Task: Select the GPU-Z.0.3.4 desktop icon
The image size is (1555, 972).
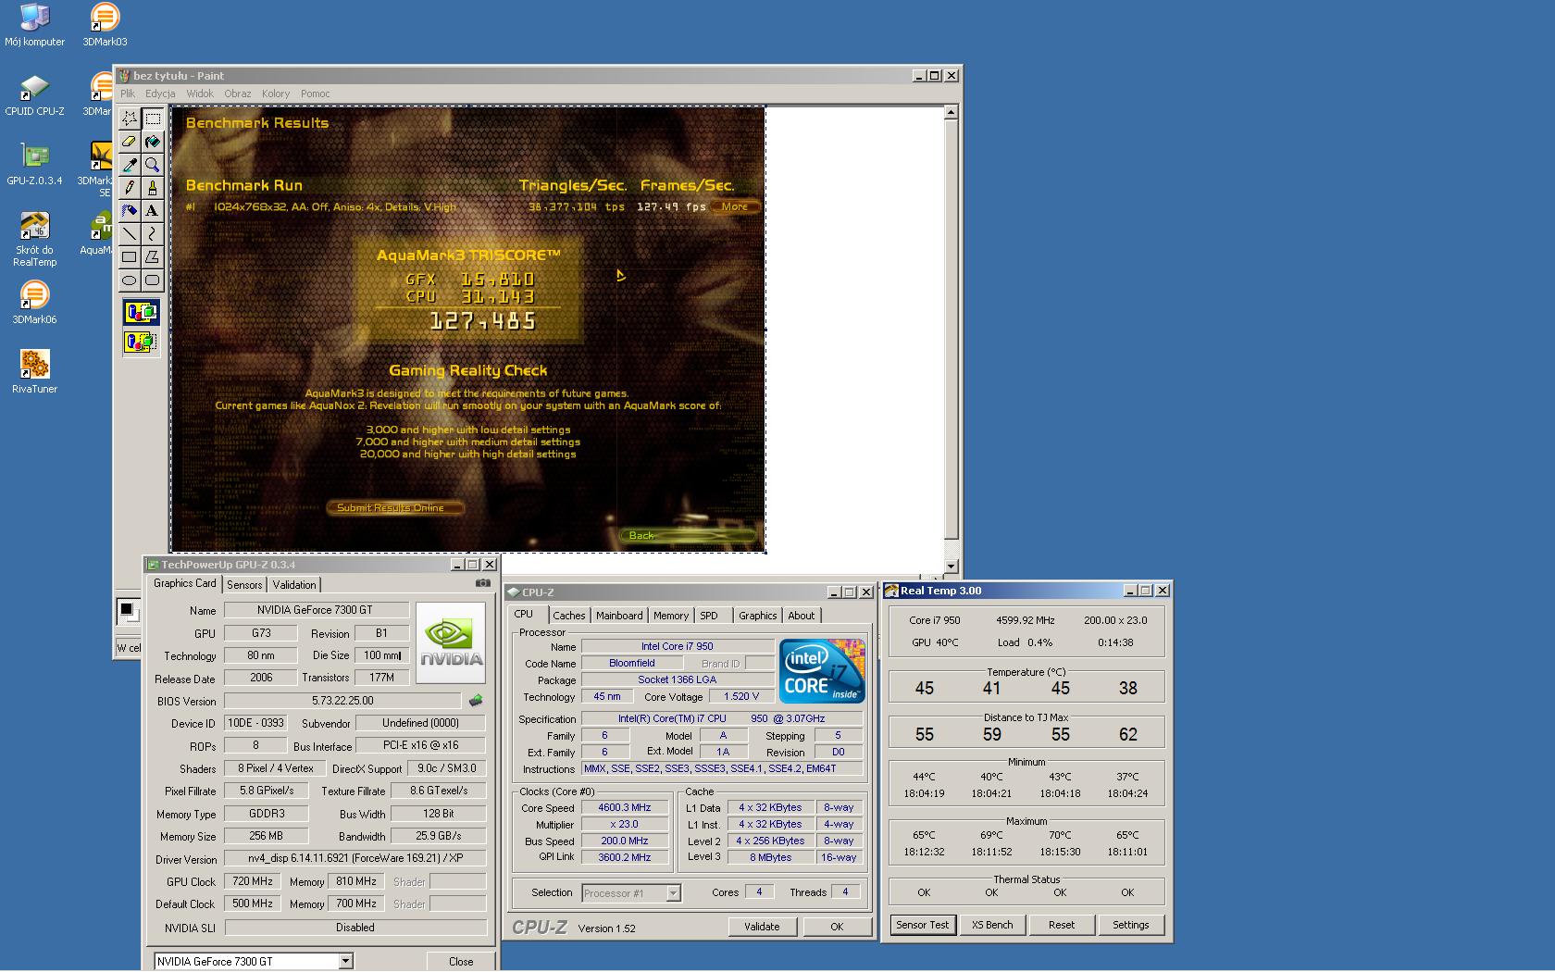Action: 34,164
